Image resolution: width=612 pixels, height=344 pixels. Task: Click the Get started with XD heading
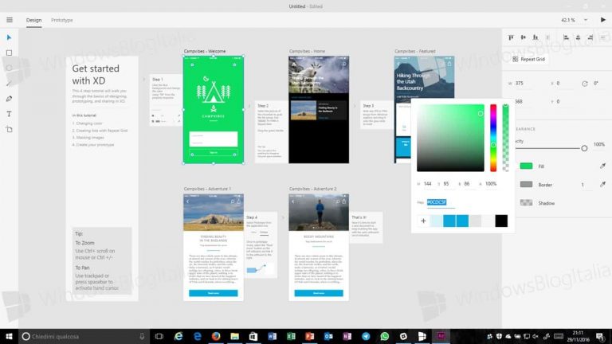(96, 75)
